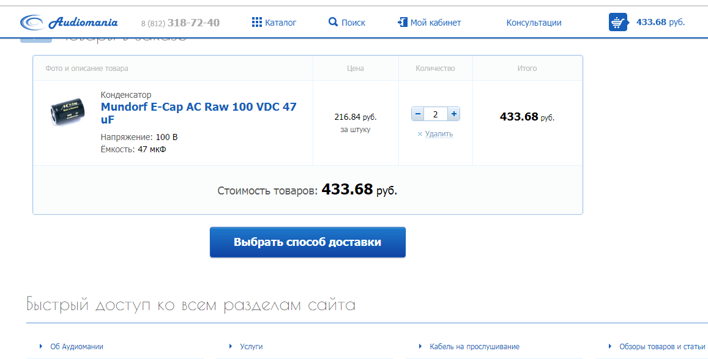Click Стоимость товаров total amount
The image size is (708, 359).
click(x=359, y=190)
